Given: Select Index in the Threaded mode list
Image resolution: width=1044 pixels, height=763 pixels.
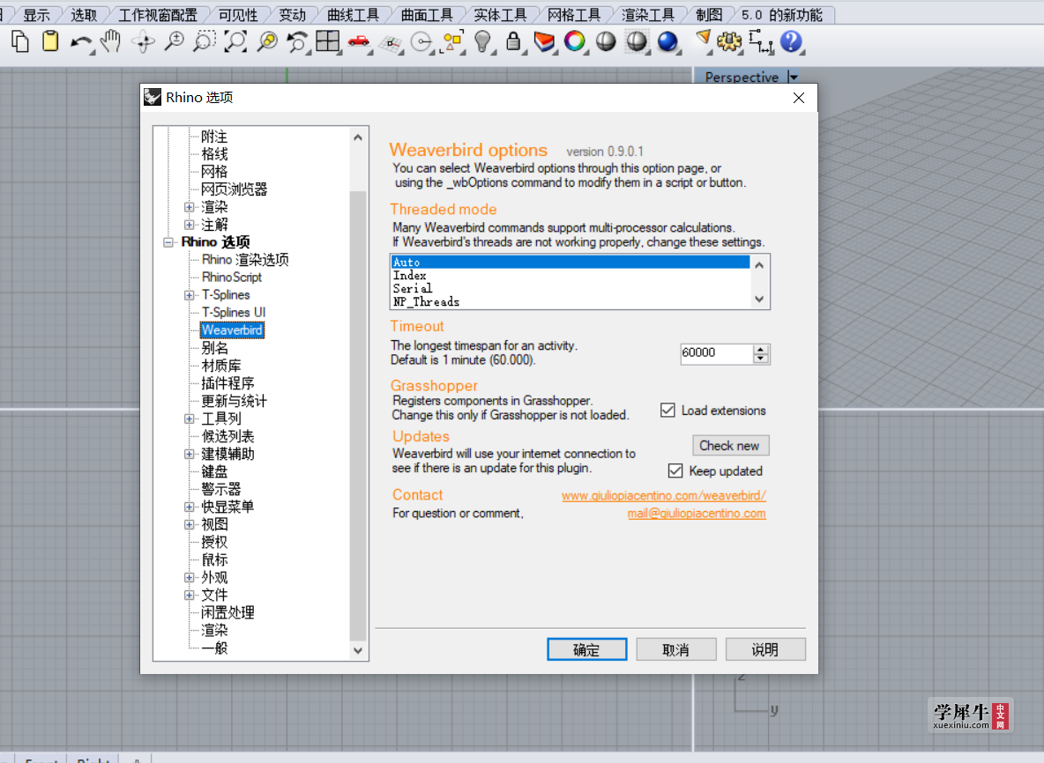Looking at the screenshot, I should click(570, 276).
